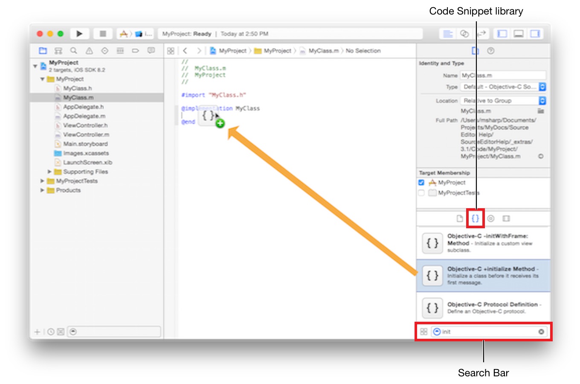Click MyClass.m in jump bar
The width and height of the screenshot is (580, 384).
(319, 51)
